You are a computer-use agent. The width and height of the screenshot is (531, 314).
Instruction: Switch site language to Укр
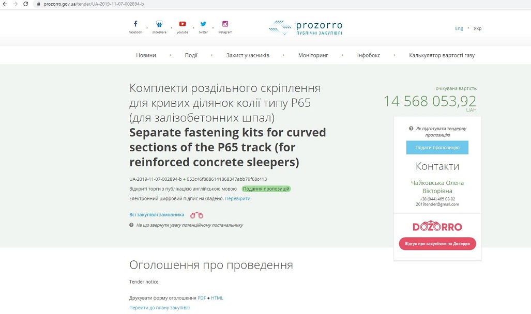tap(477, 28)
